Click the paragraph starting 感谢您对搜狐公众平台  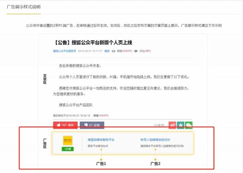tap(121, 91)
